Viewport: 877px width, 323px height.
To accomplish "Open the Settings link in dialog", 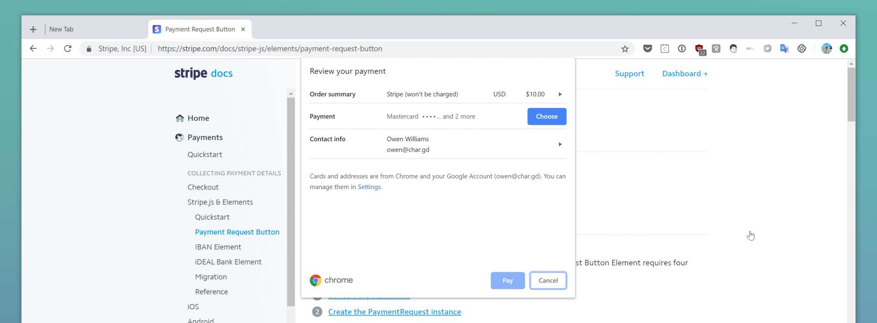I will [x=369, y=187].
